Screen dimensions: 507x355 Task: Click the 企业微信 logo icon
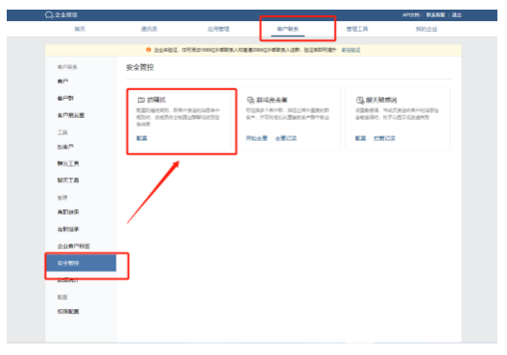click(49, 14)
